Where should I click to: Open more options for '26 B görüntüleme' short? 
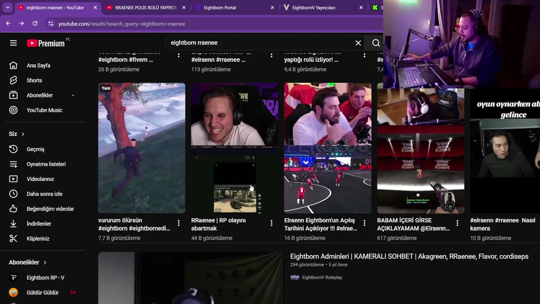tap(178, 55)
